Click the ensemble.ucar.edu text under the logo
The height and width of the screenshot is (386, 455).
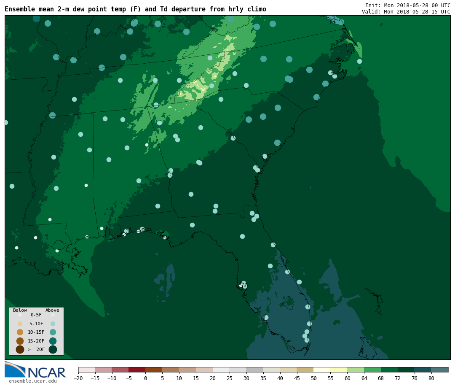[33, 381]
